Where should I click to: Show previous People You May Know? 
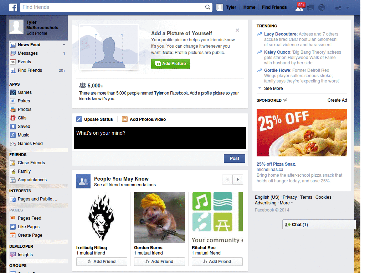click(x=227, y=180)
